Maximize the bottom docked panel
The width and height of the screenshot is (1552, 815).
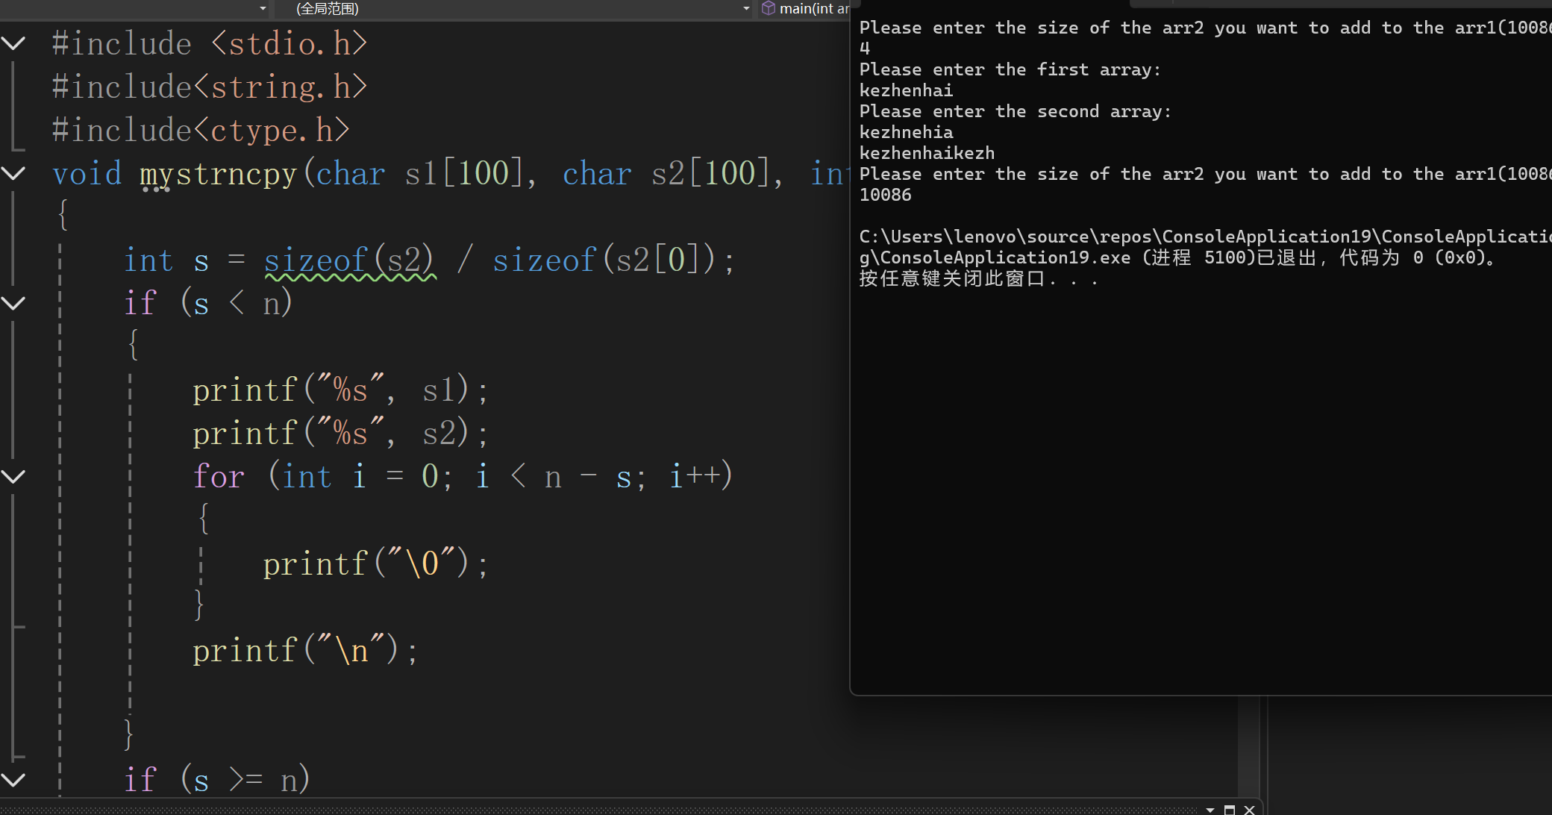click(x=1230, y=810)
